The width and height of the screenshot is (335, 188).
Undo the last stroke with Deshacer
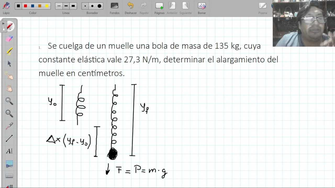131,8
